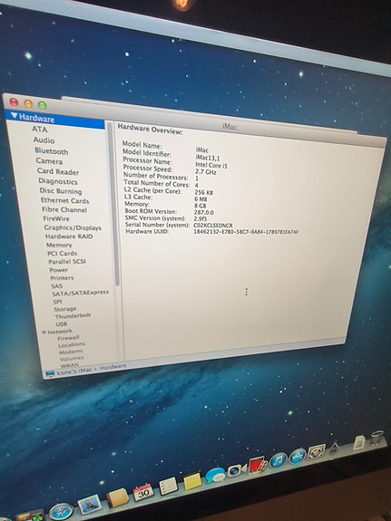Launch the yellow Notes app

click(x=192, y=481)
